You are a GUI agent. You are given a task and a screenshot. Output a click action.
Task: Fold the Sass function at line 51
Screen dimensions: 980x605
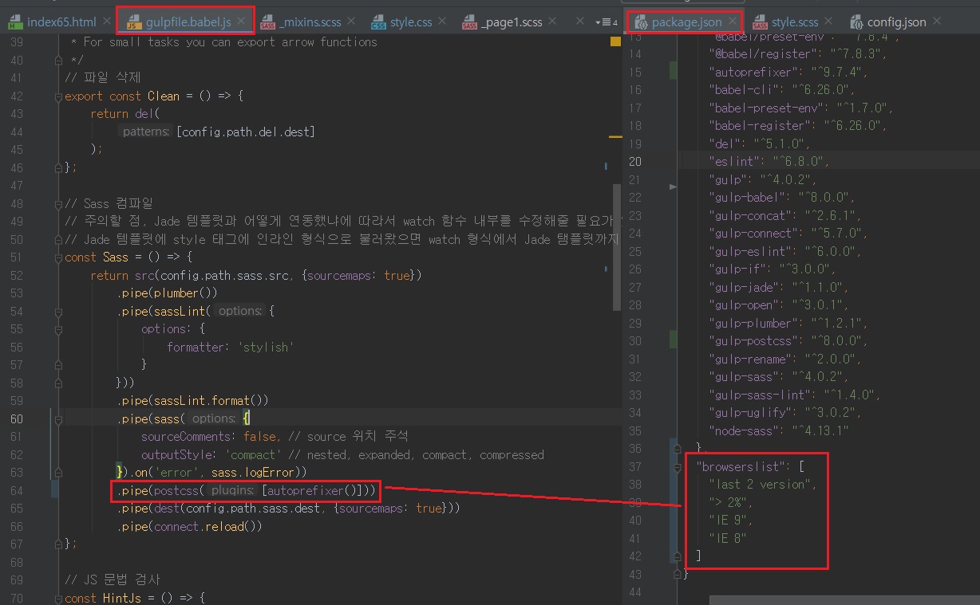tap(57, 257)
